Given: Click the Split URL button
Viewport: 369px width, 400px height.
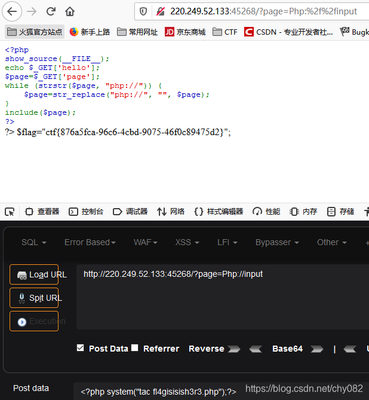Looking at the screenshot, I should 34,298.
